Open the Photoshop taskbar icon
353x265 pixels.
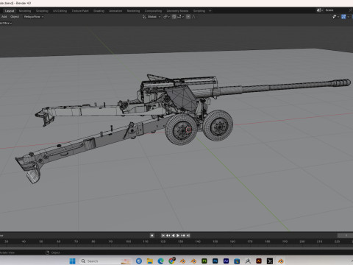tap(215, 261)
